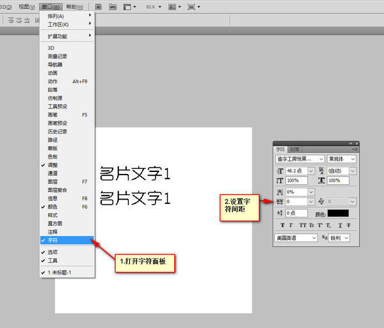The width and height of the screenshot is (384, 328).
Task: Apply Underline text style
Action: tap(340, 225)
